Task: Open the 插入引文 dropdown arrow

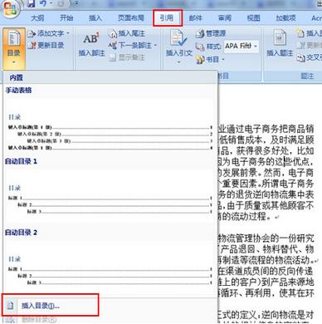Action: 178,62
